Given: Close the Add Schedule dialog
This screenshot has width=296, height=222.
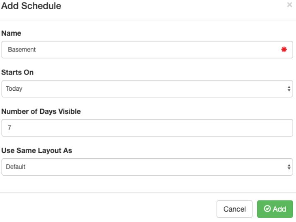Looking at the screenshot, I should point(289,5).
